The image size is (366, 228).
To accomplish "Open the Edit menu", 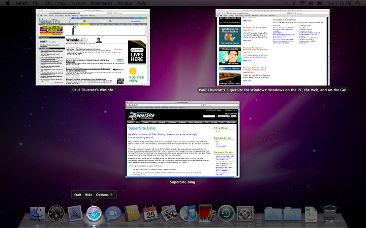I will pos(48,3).
